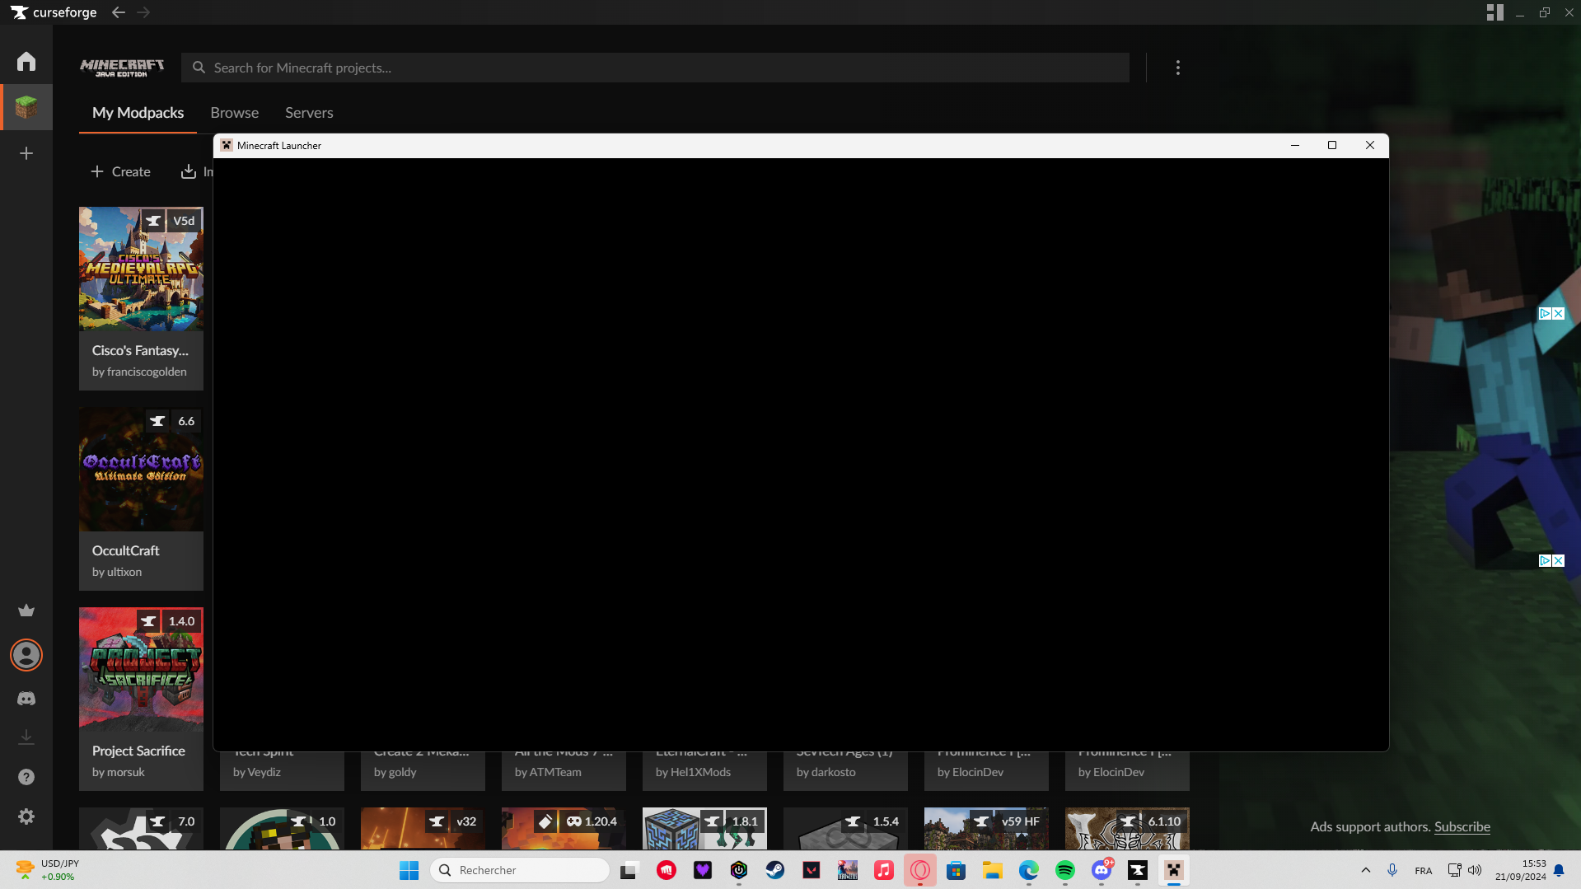Click the "by goldy" author text
This screenshot has width=1581, height=889.
[395, 773]
